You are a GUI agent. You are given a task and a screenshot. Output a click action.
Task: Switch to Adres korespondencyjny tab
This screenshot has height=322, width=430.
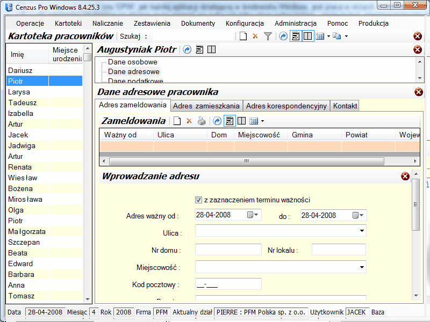[286, 106]
